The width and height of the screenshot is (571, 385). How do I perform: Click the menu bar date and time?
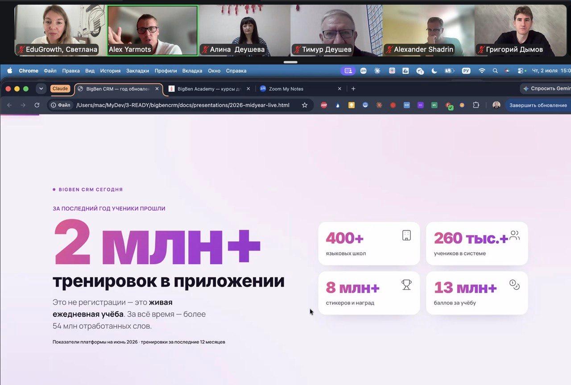552,70
